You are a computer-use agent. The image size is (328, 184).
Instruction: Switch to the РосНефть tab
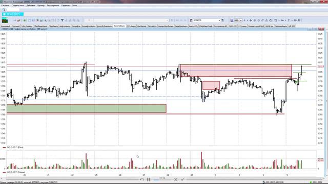[x=76, y=26]
